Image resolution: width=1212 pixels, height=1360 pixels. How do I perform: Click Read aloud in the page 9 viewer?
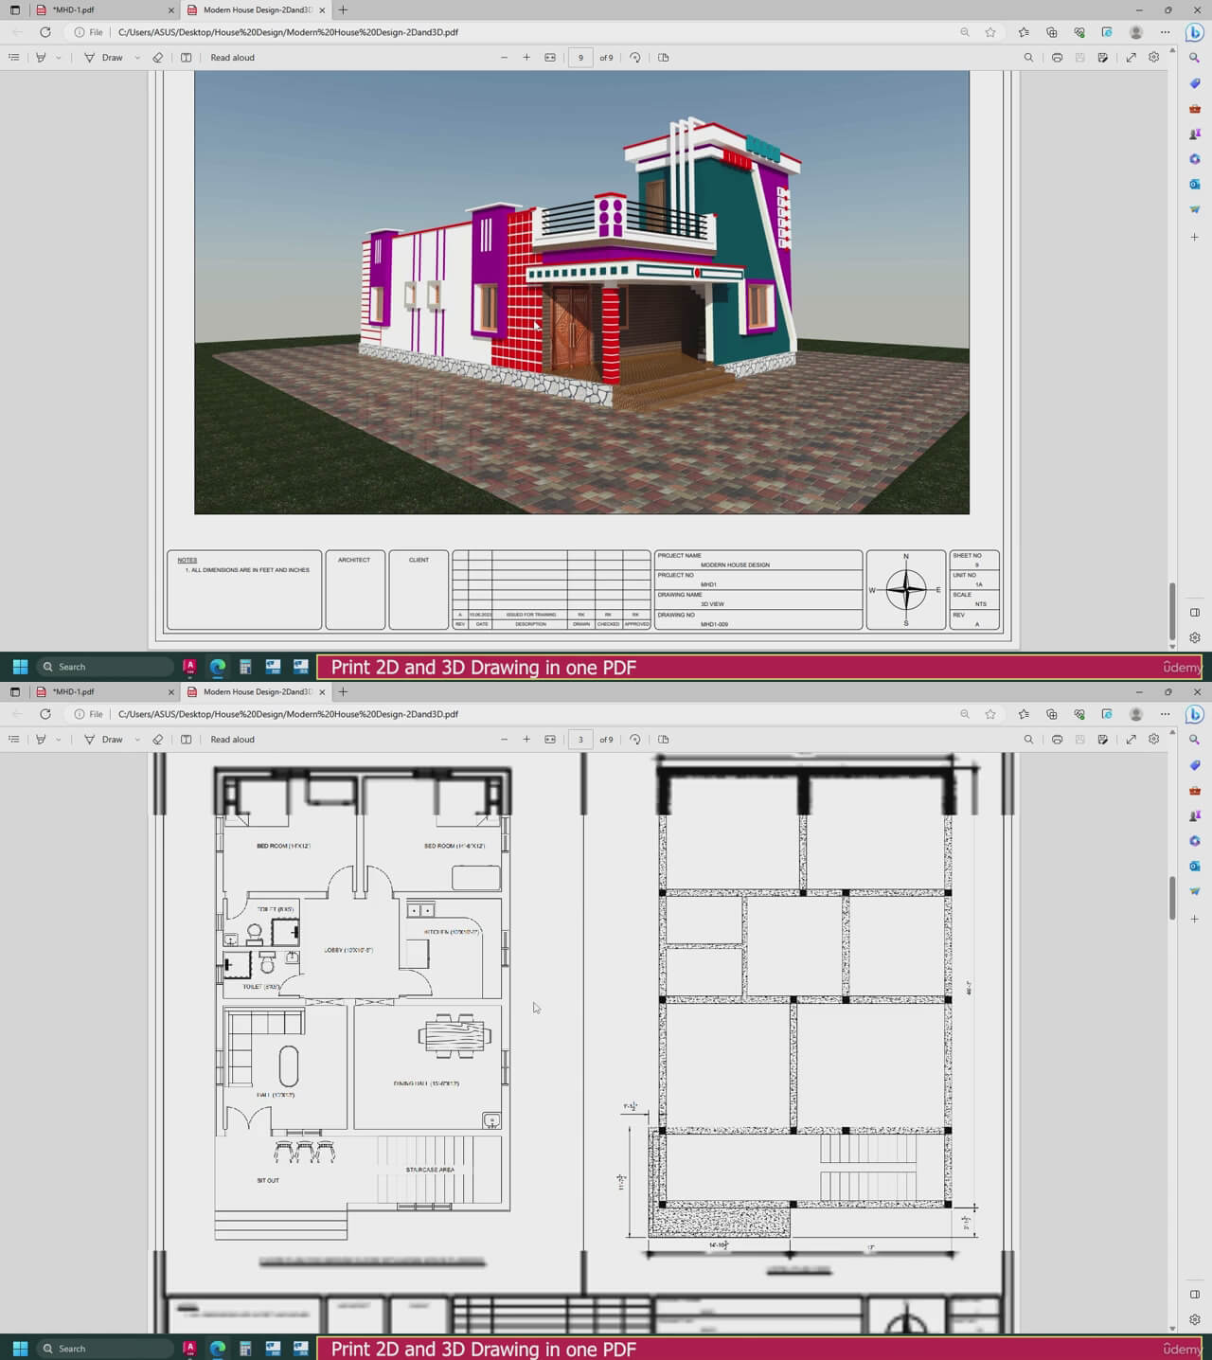tap(232, 58)
